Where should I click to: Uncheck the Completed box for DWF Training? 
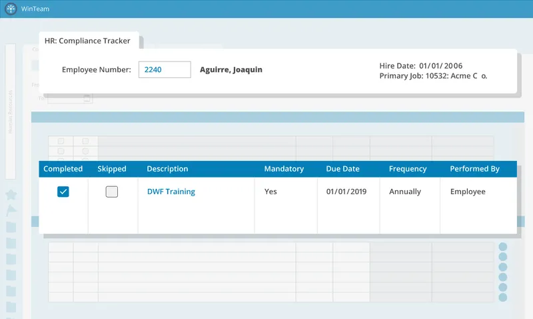tap(63, 192)
